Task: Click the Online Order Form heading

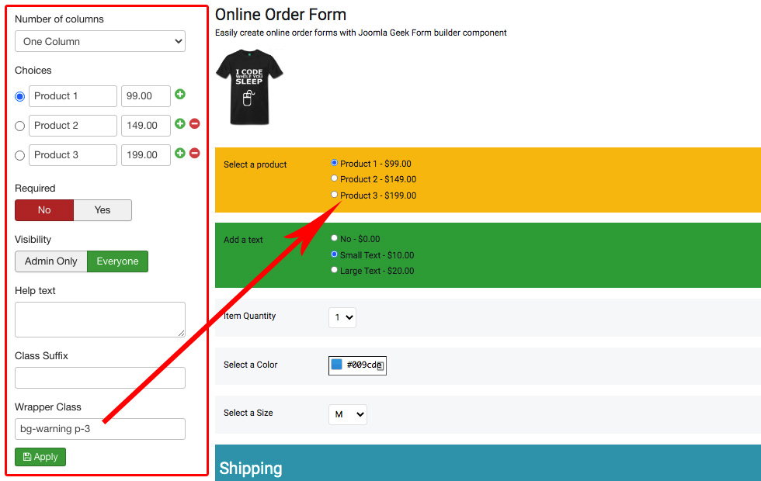Action: tap(280, 15)
